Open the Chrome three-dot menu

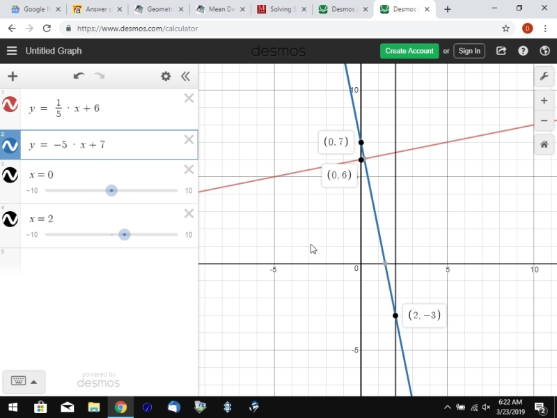(545, 29)
